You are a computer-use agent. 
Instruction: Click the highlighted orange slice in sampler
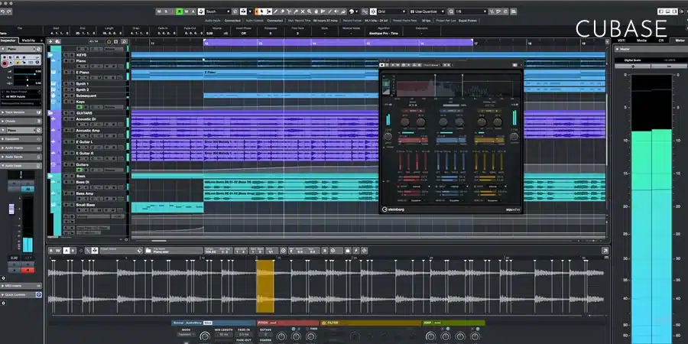click(265, 287)
